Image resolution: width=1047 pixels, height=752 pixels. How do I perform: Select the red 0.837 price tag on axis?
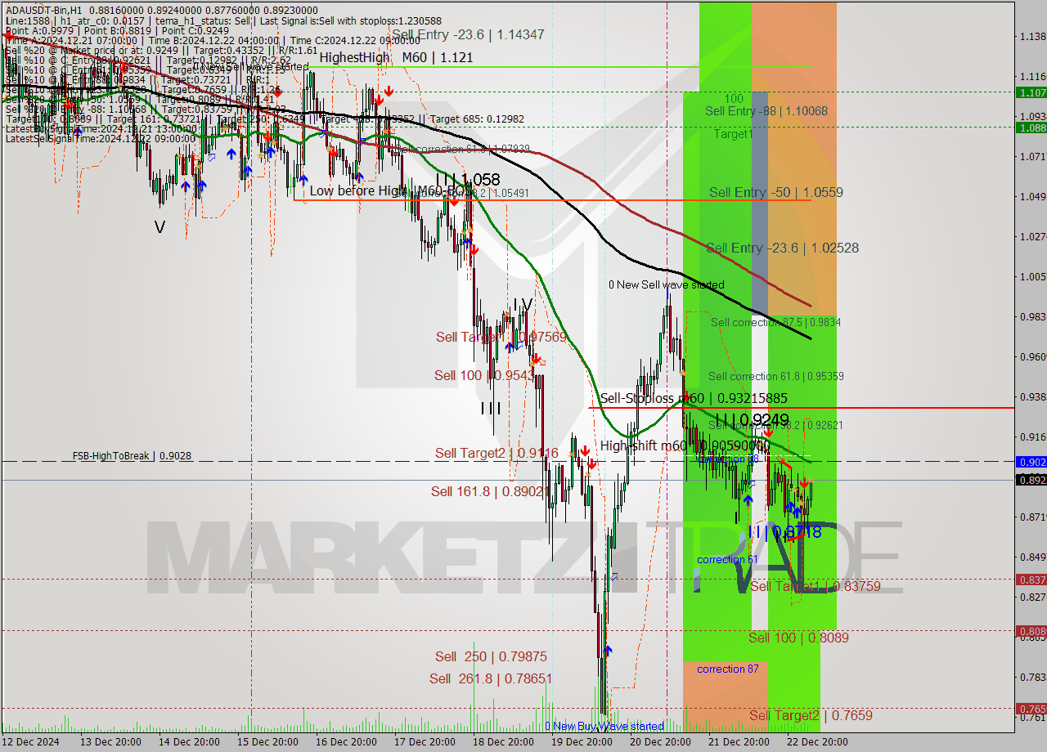[1031, 580]
